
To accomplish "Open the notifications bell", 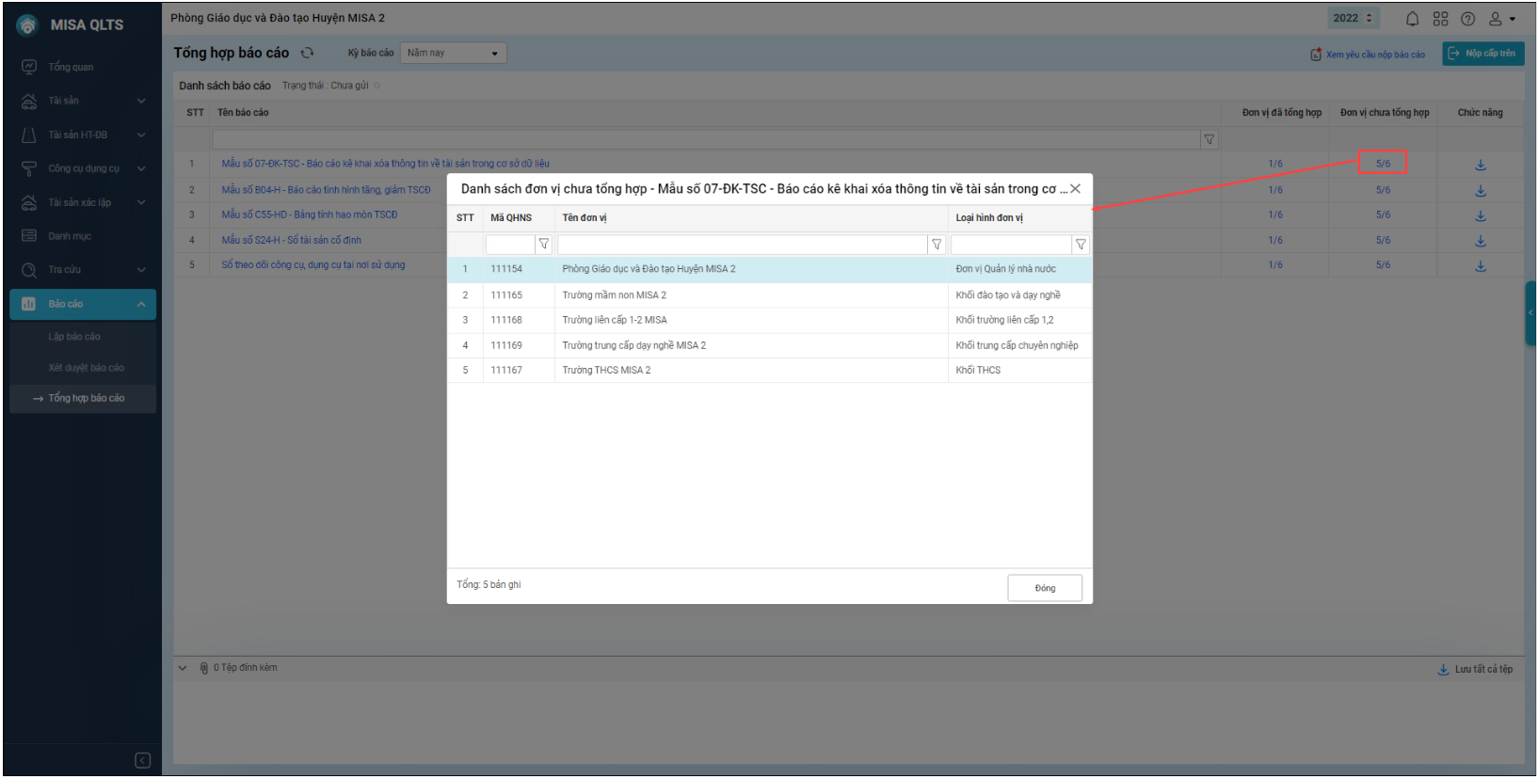I will [x=1412, y=19].
